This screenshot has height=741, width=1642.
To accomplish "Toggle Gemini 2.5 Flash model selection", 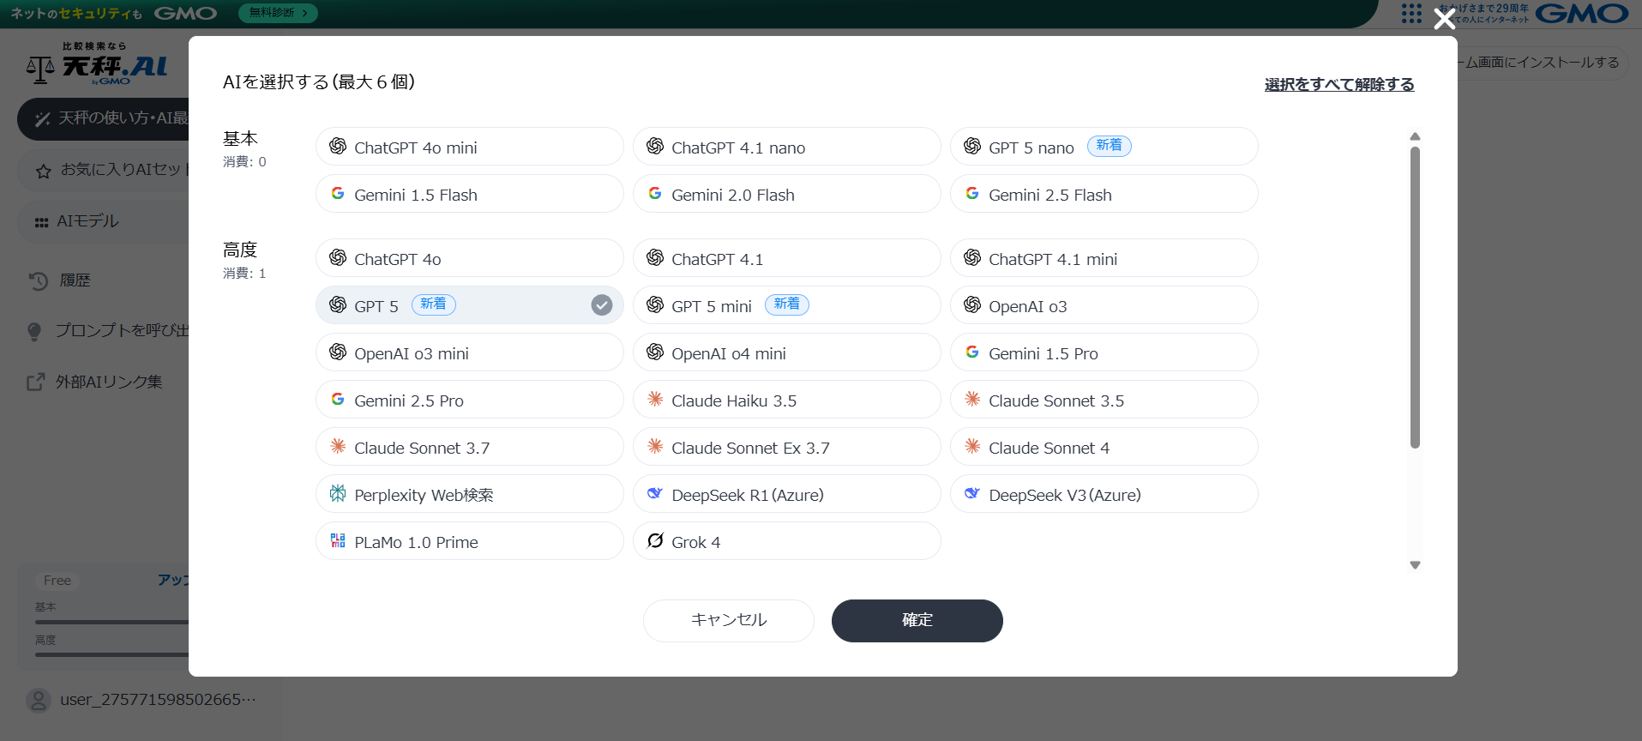I will [1104, 194].
